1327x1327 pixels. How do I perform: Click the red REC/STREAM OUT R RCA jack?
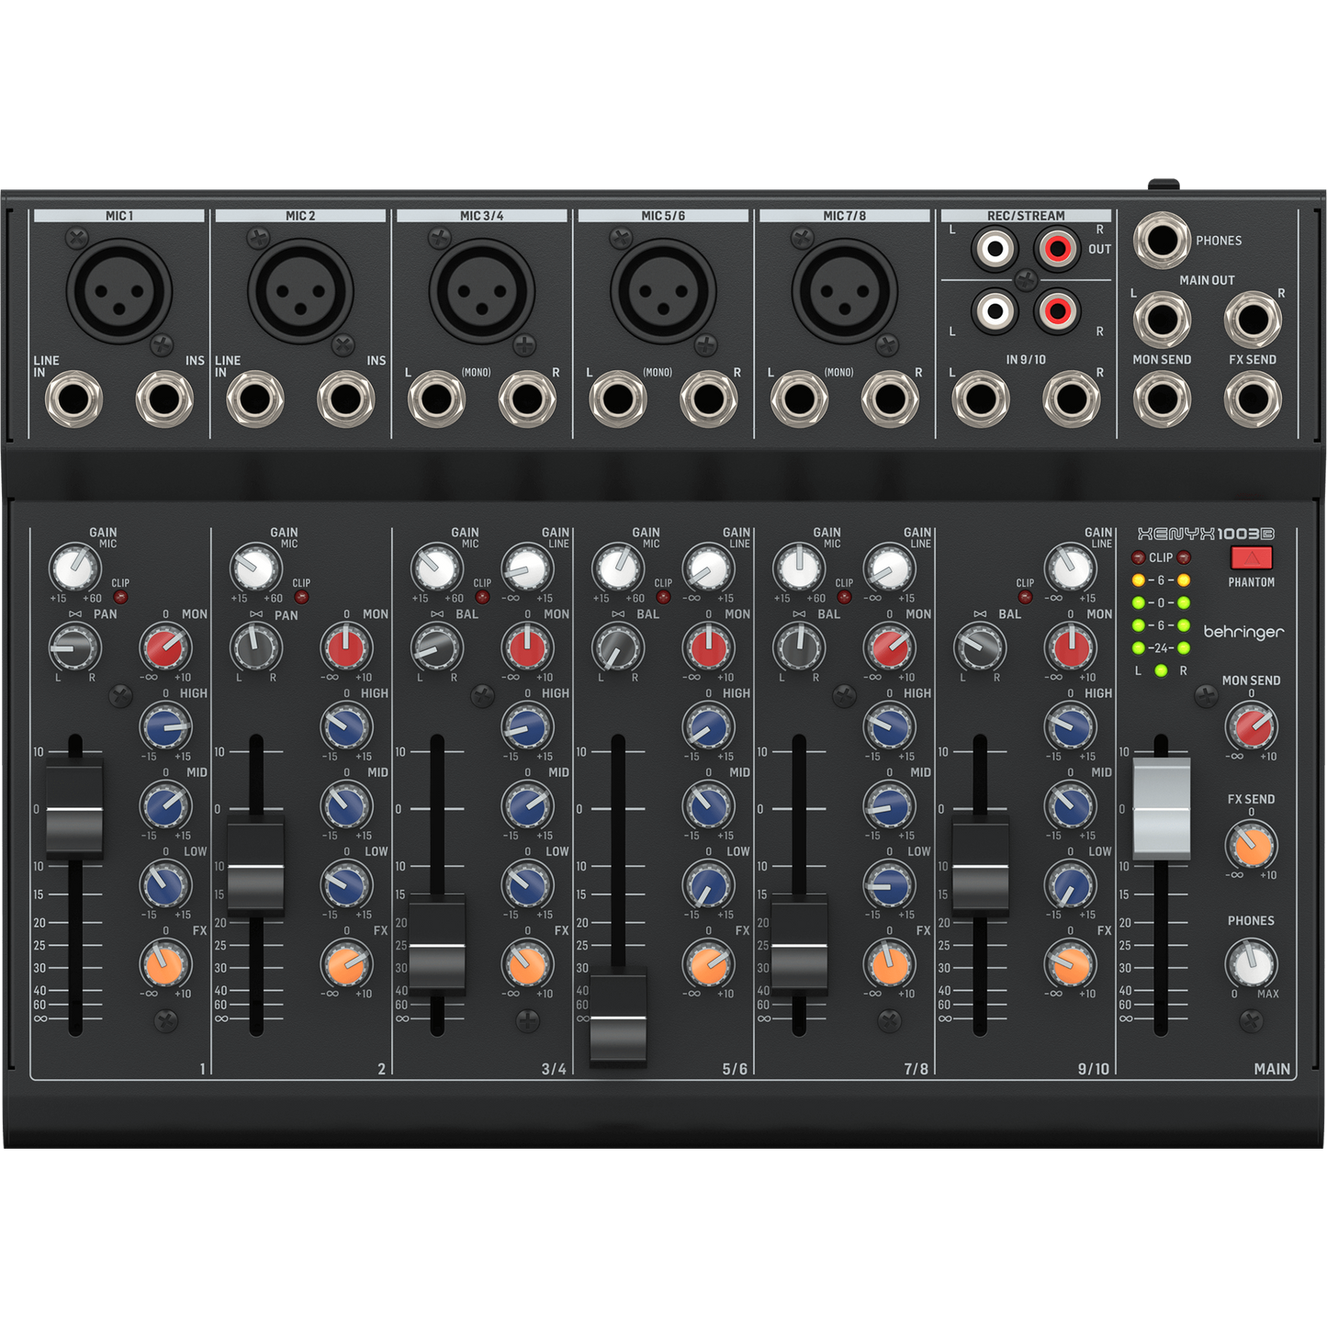tap(1057, 248)
